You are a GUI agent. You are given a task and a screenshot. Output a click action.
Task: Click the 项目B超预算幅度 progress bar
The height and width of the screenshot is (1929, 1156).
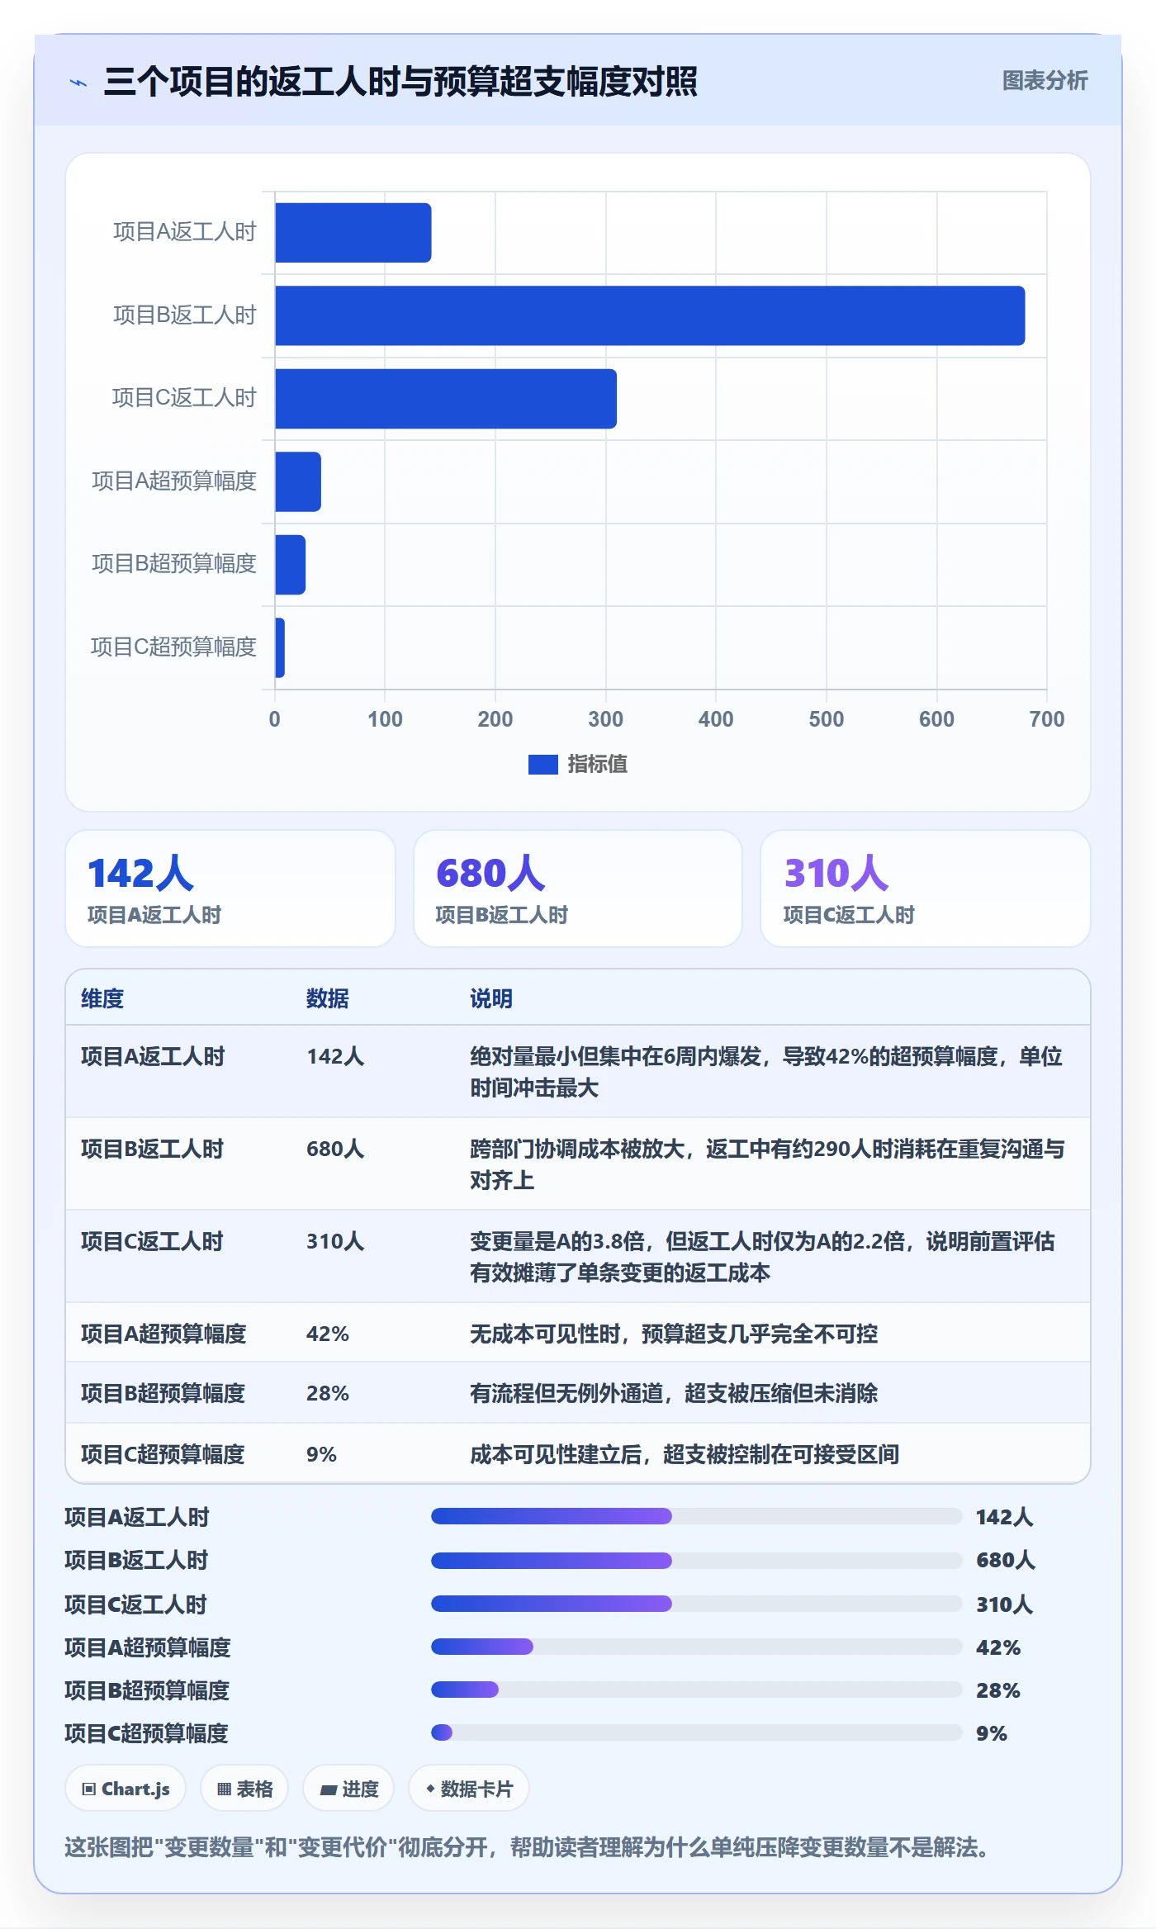click(x=697, y=1690)
